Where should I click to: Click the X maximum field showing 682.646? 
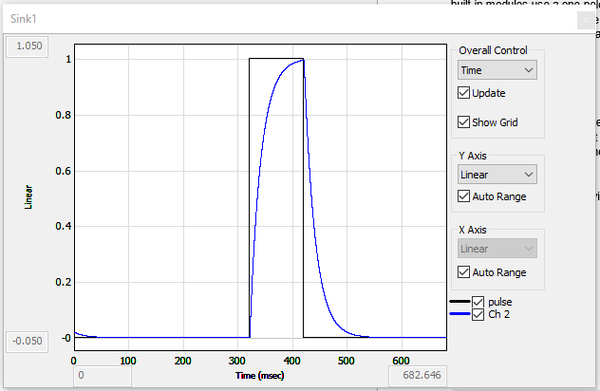(x=418, y=377)
